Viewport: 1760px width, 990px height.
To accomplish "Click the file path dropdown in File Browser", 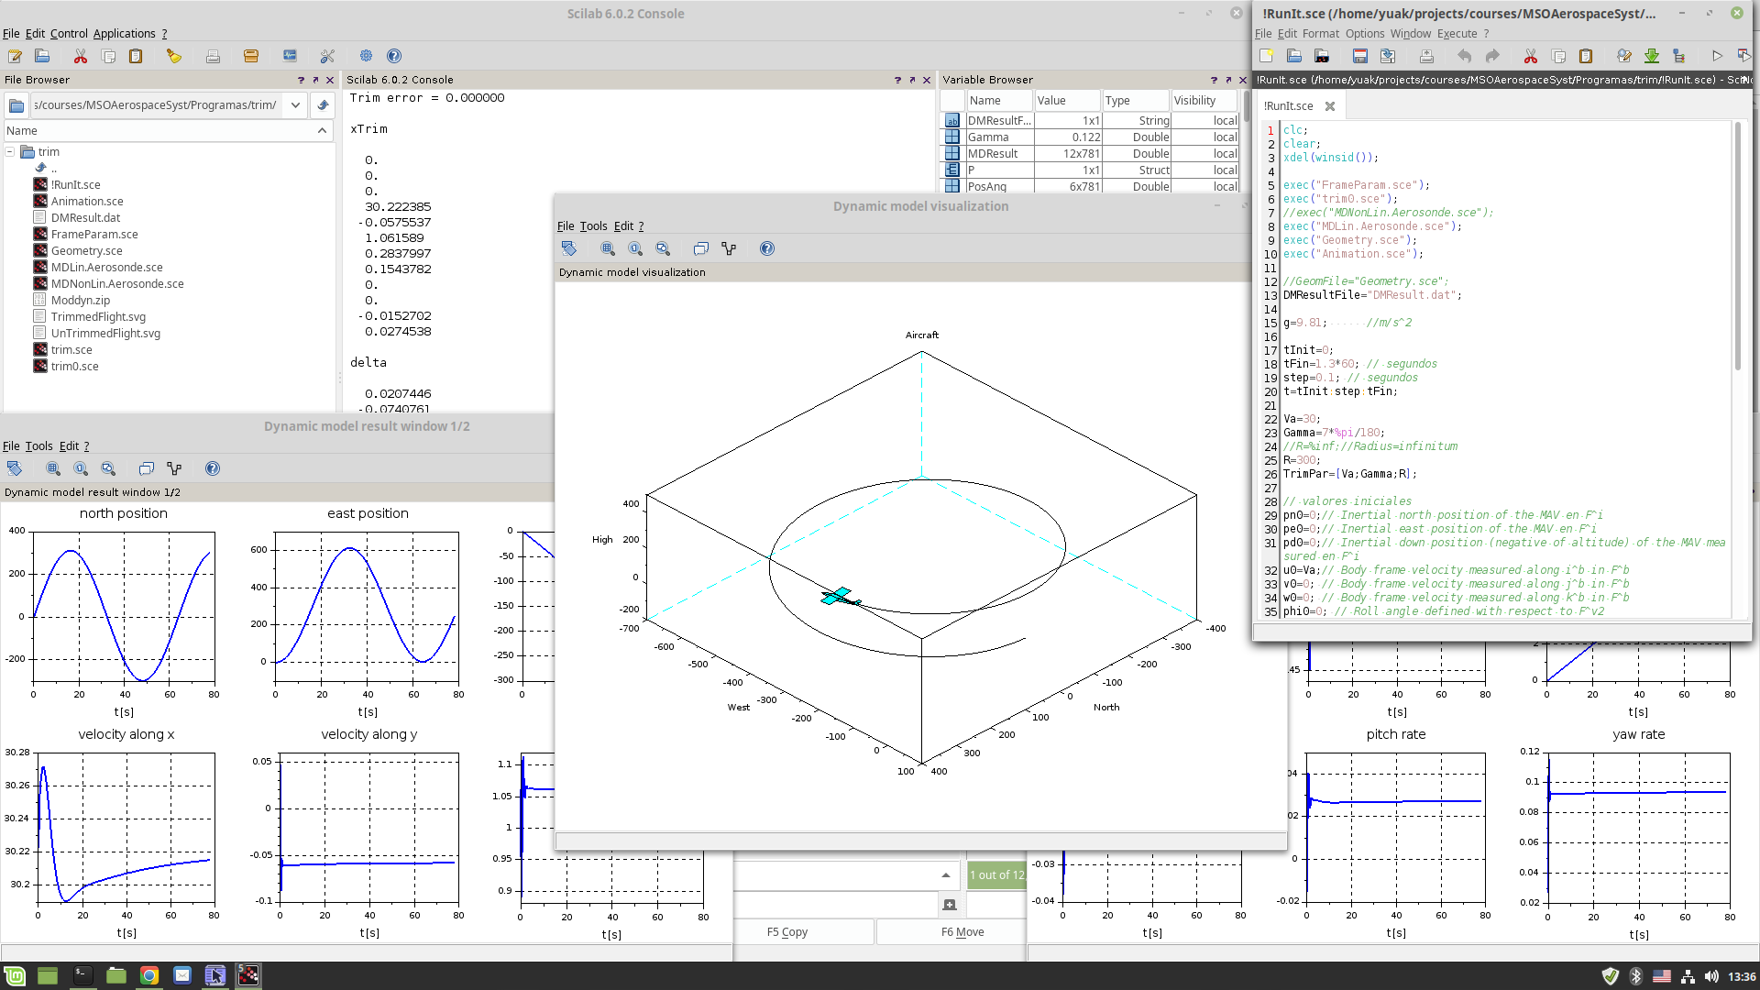I will pyautogui.click(x=296, y=105).
